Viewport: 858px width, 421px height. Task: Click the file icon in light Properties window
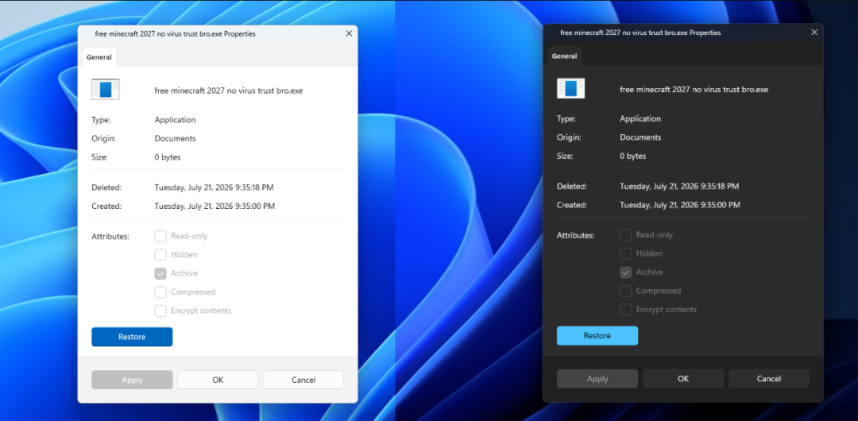(x=106, y=89)
